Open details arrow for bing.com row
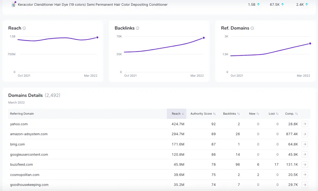This screenshot has height=191, width=318. (305, 144)
